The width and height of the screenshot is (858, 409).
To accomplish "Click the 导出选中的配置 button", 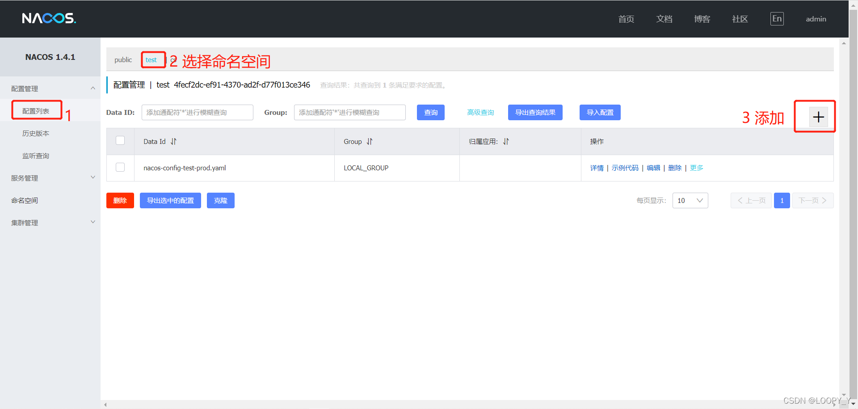I will pos(170,201).
